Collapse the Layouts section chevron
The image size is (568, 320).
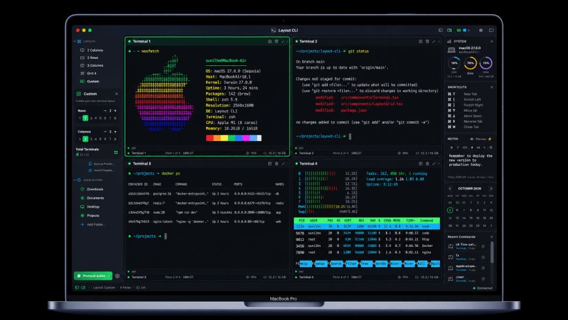pos(75,41)
